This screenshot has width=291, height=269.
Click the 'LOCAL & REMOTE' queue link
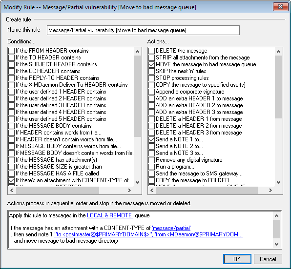pos(110,215)
